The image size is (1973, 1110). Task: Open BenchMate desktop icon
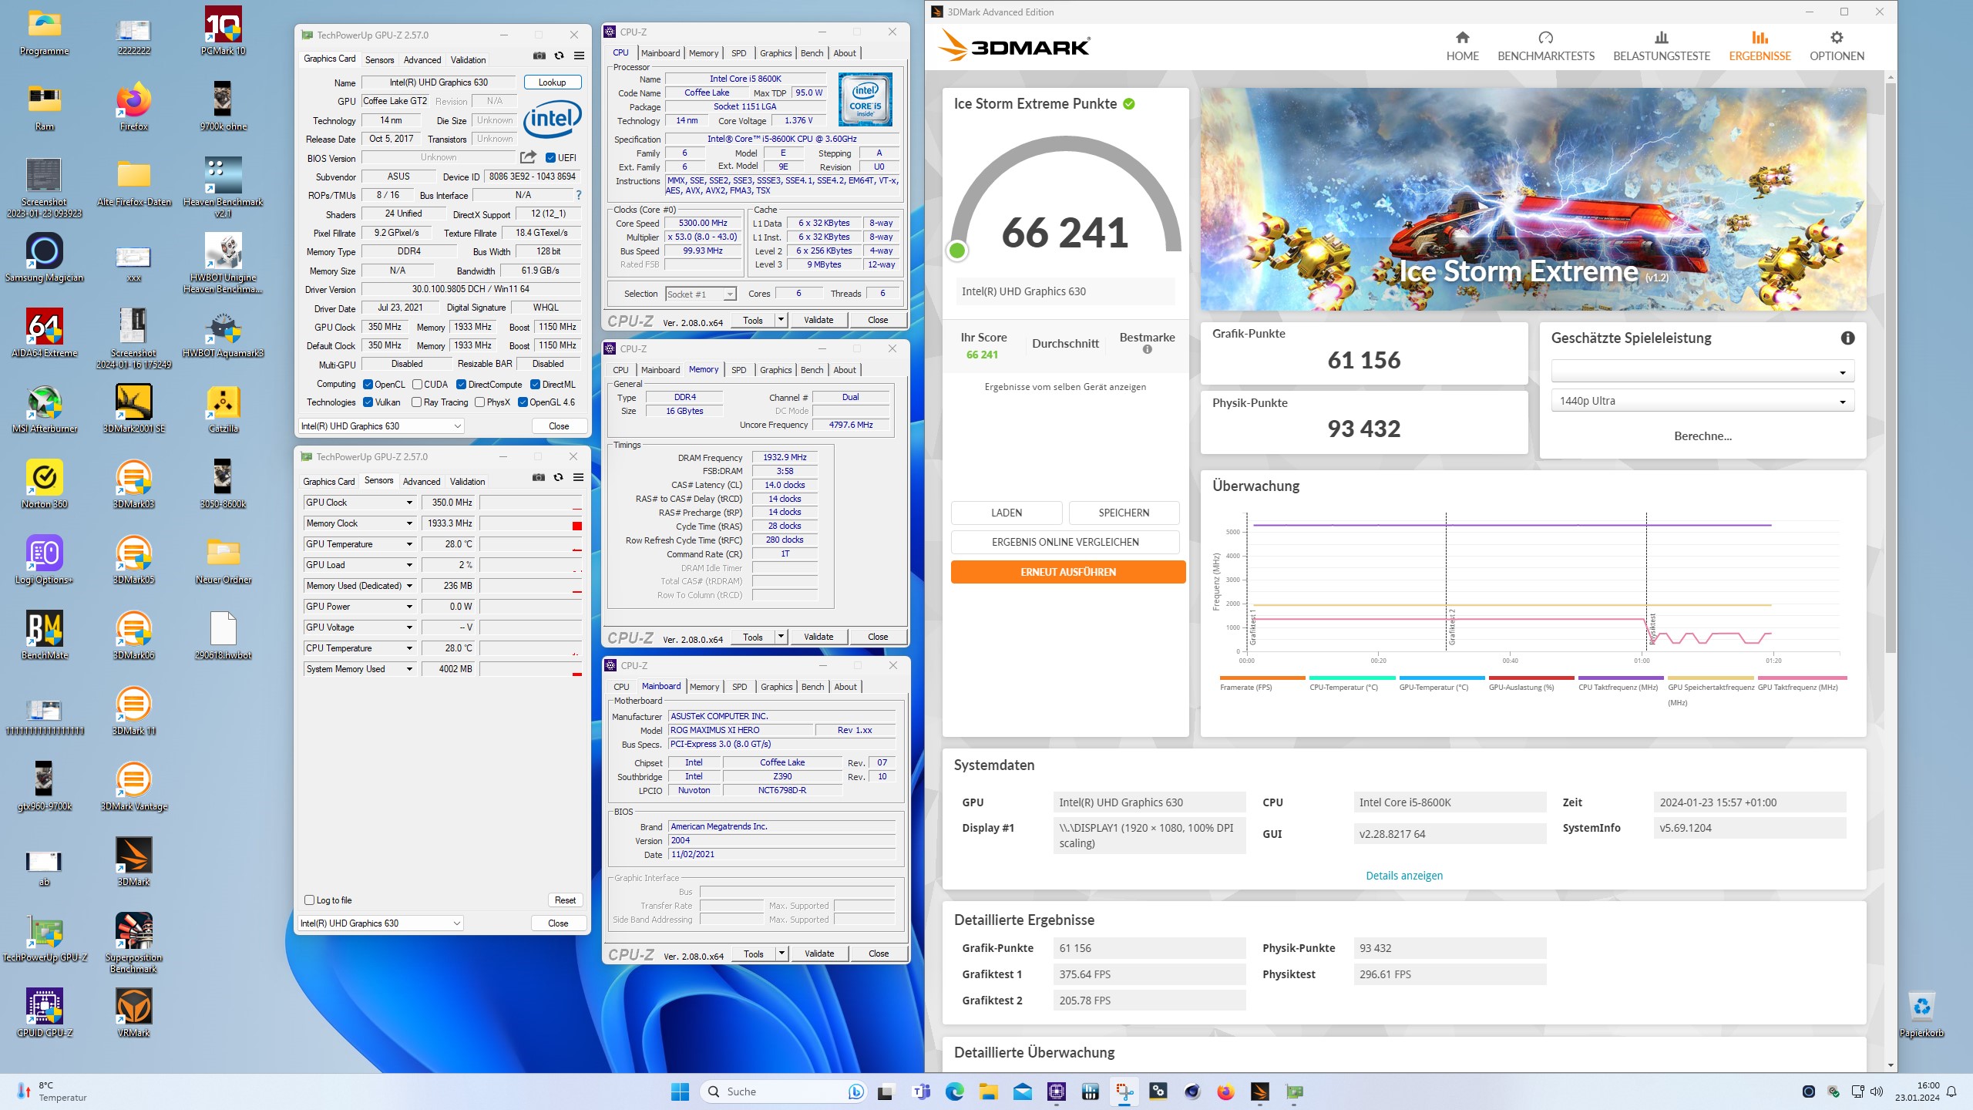pyautogui.click(x=45, y=635)
